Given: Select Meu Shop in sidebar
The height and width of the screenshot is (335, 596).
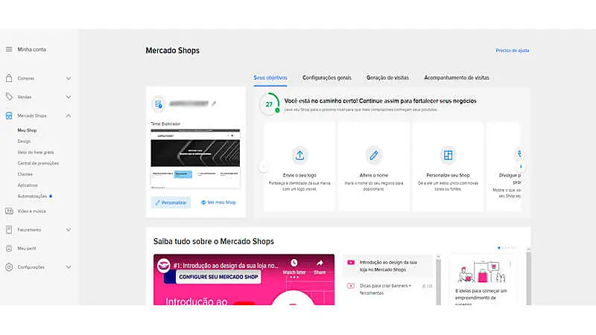Looking at the screenshot, I should 27,130.
